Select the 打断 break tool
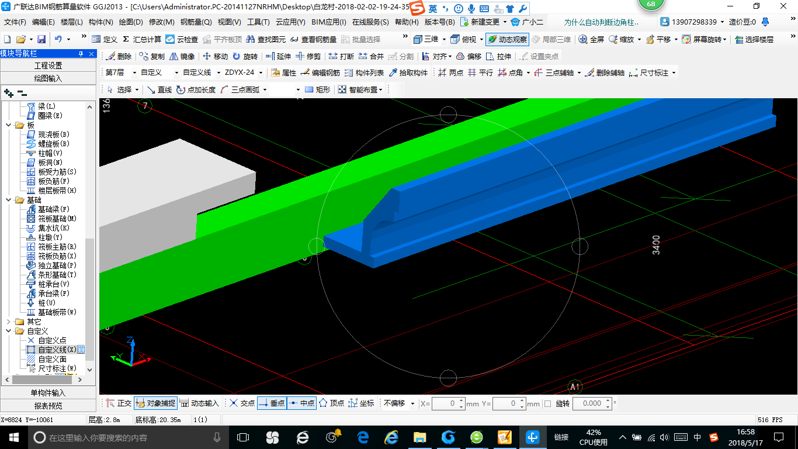This screenshot has width=798, height=449. tap(341, 56)
